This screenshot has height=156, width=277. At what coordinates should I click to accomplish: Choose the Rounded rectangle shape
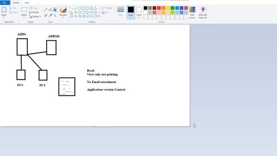[x=87, y=8]
